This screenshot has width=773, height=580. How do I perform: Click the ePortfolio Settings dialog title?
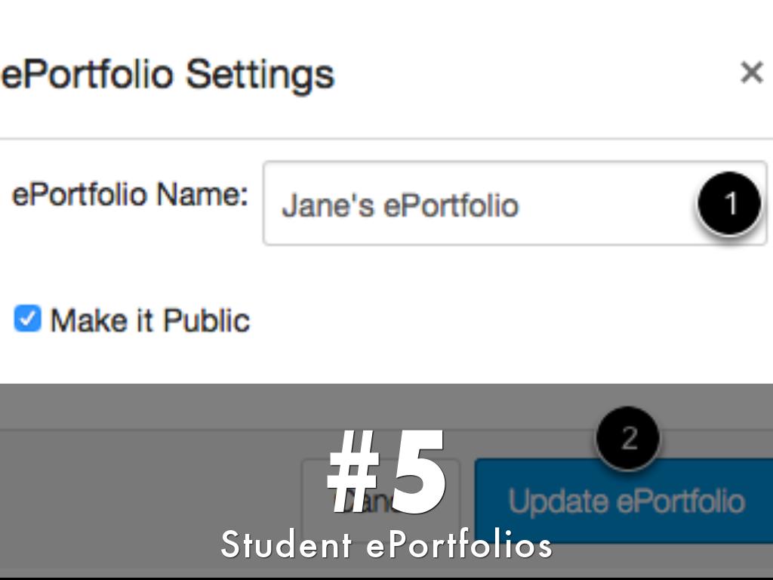[168, 75]
